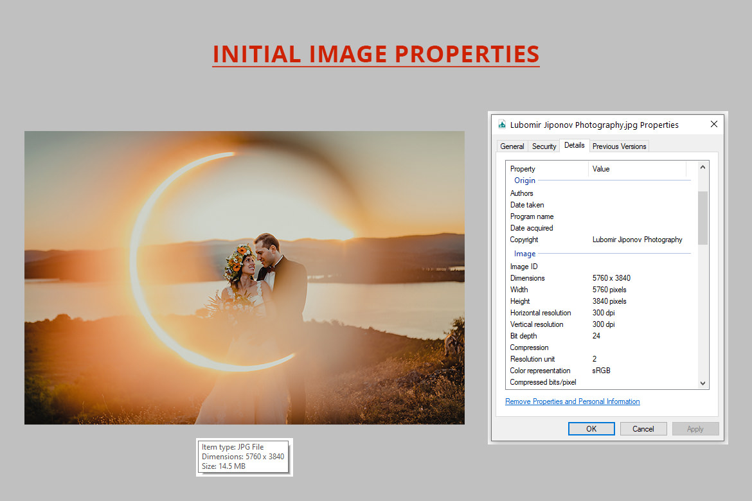752x501 pixels.
Task: Click the Date acquired property row
Action: coord(600,228)
